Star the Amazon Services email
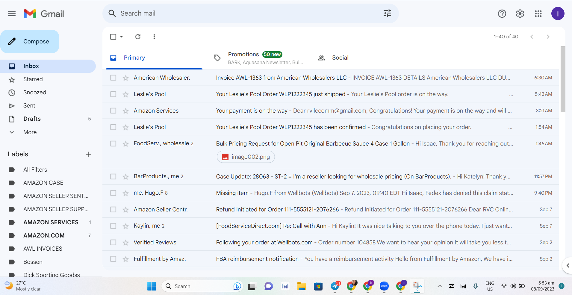Viewport: 572px width, 295px height. 125,111
